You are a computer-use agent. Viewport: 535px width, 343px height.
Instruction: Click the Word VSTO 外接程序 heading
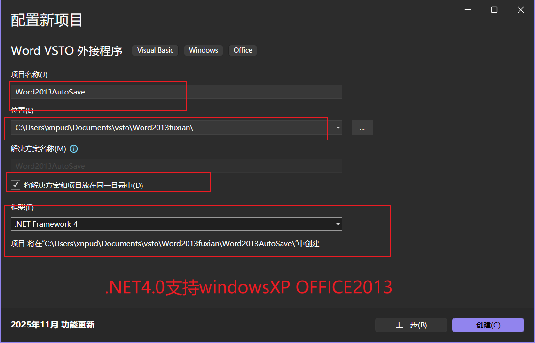[x=66, y=51]
